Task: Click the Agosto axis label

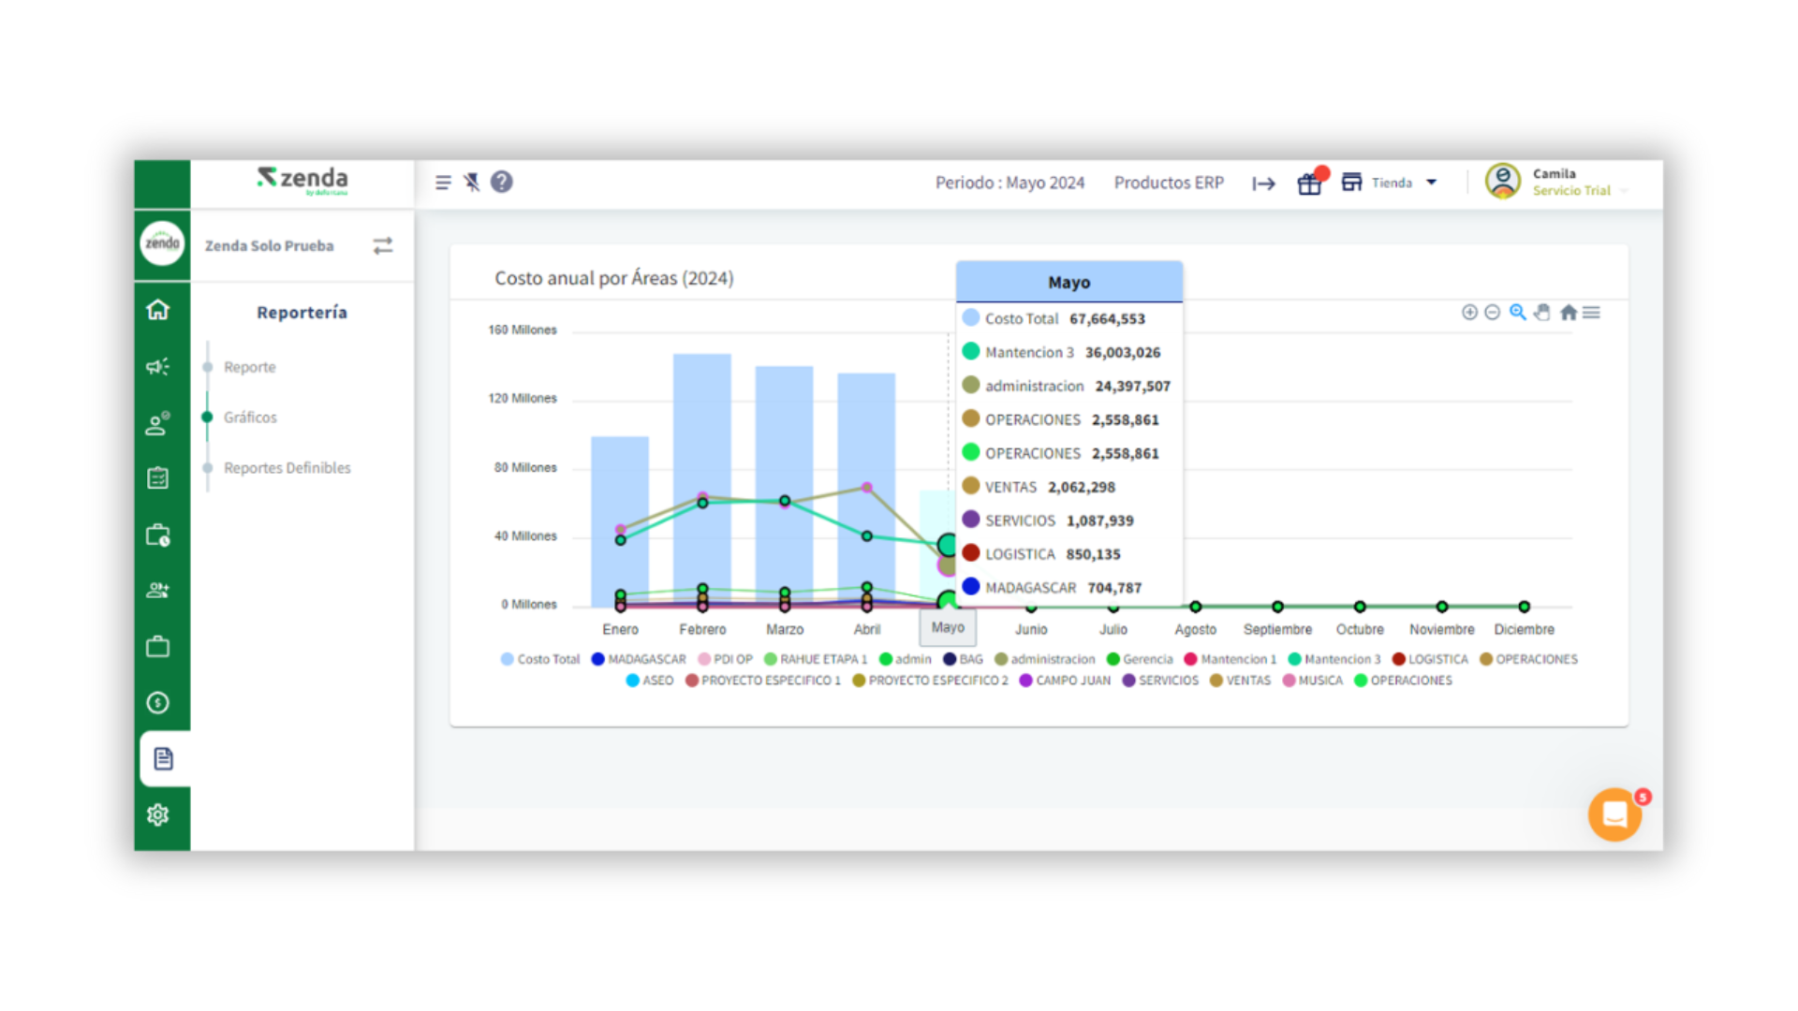Action: [1196, 630]
